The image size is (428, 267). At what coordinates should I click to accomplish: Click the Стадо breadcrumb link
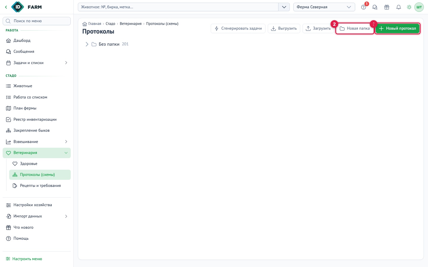point(110,24)
